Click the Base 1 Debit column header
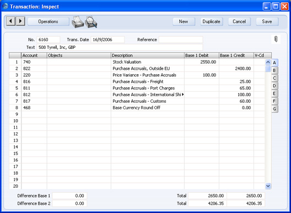Viewport: 291px width, 213px height. click(202, 55)
